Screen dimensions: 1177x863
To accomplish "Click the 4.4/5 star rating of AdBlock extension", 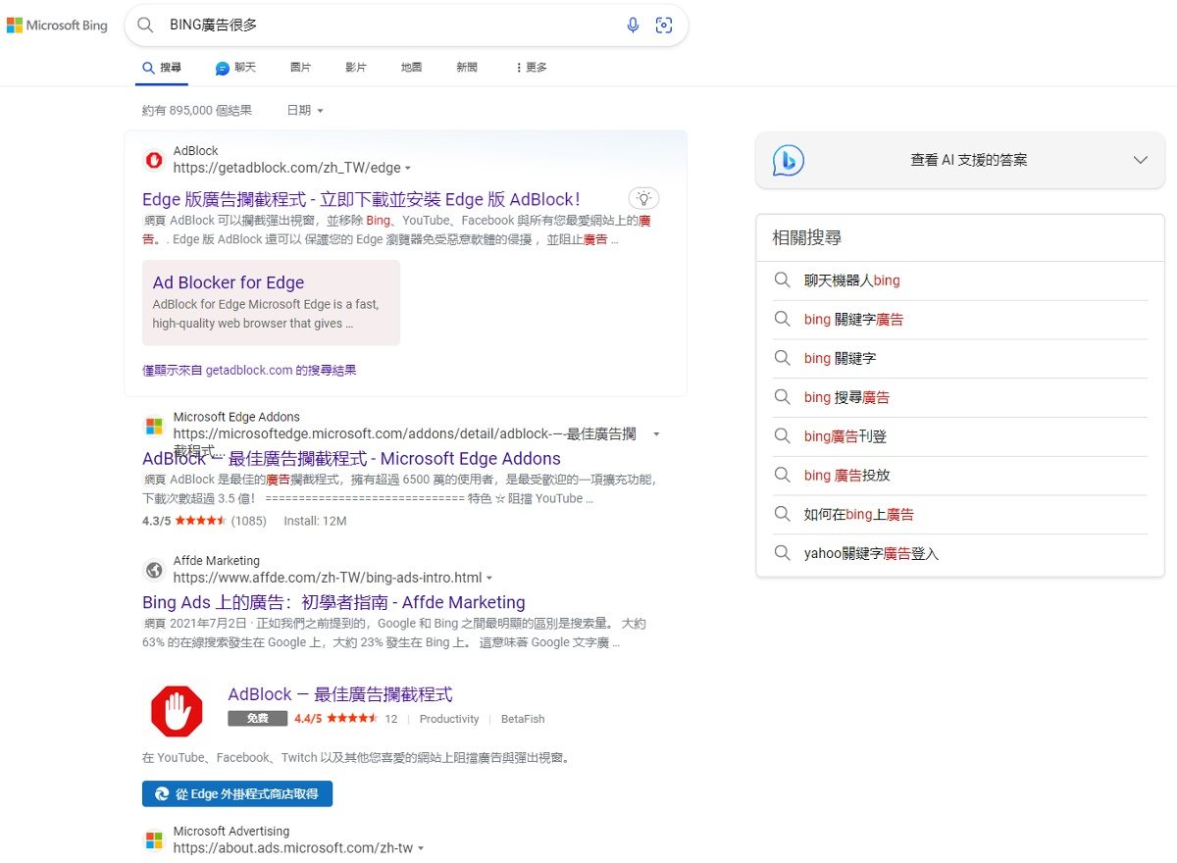I will click(336, 719).
